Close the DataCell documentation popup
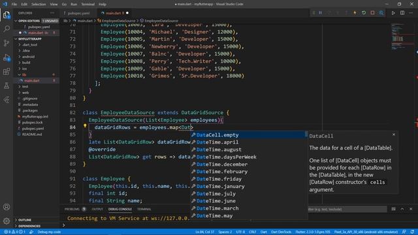This screenshot has width=418, height=235. click(394, 134)
